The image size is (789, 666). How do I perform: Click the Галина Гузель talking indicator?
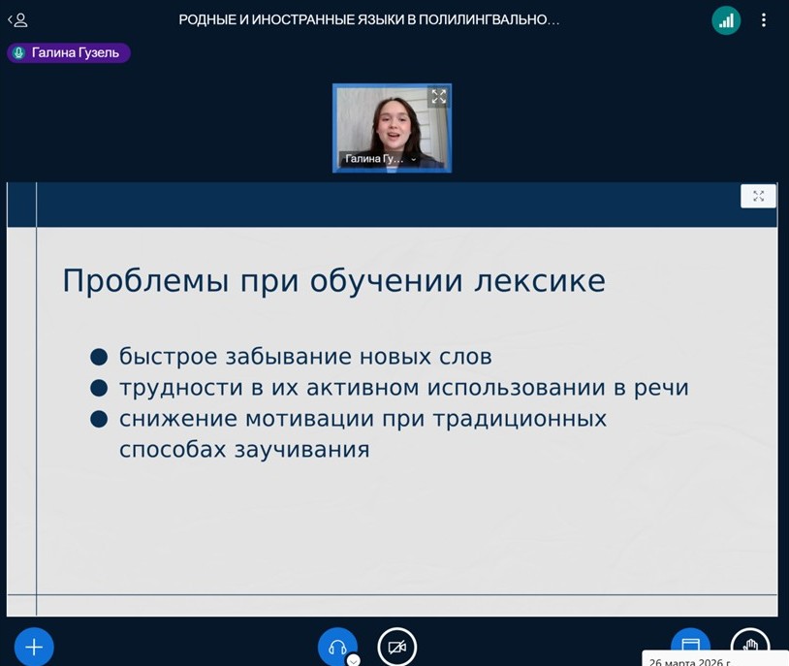(x=68, y=53)
